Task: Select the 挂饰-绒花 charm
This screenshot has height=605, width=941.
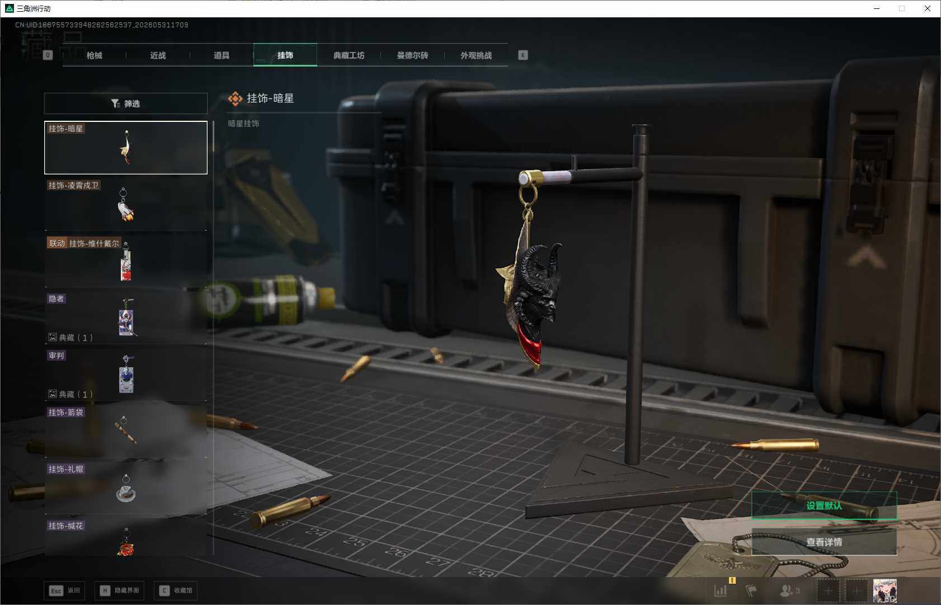Action: coord(126,537)
